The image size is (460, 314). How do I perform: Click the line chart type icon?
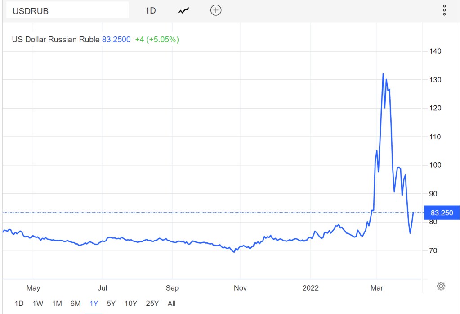[183, 10]
